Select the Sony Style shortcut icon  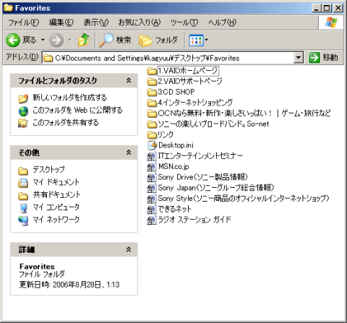[x=152, y=199]
